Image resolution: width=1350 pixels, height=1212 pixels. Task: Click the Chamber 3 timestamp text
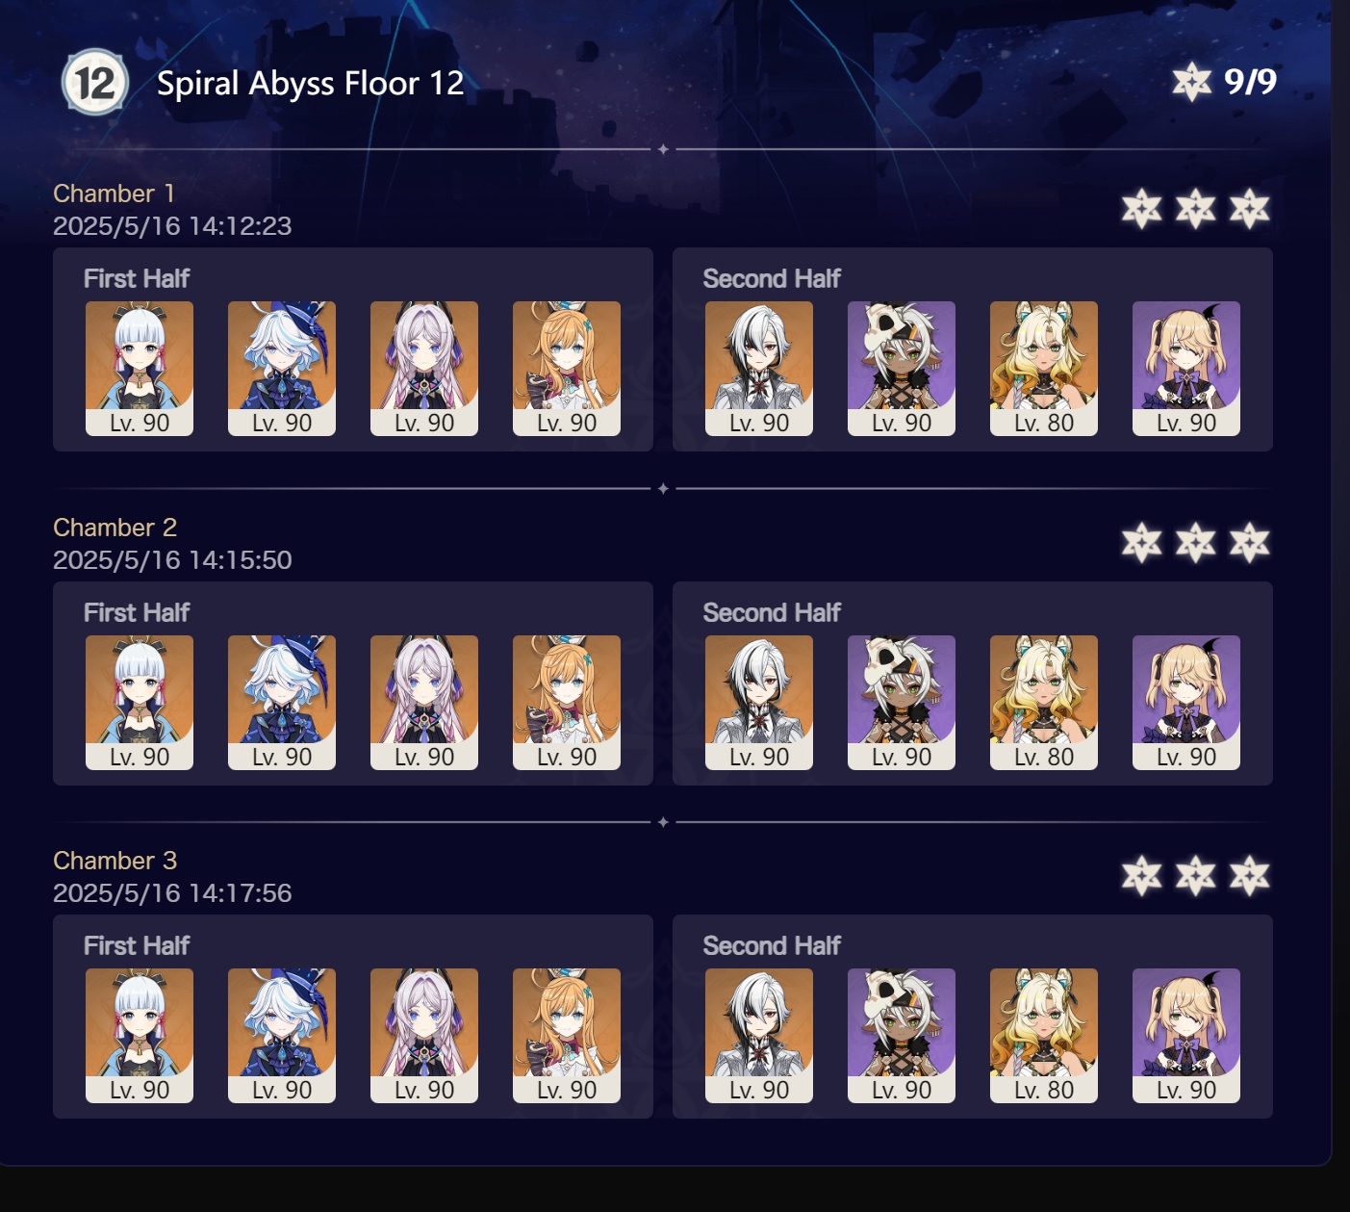pyautogui.click(x=172, y=893)
